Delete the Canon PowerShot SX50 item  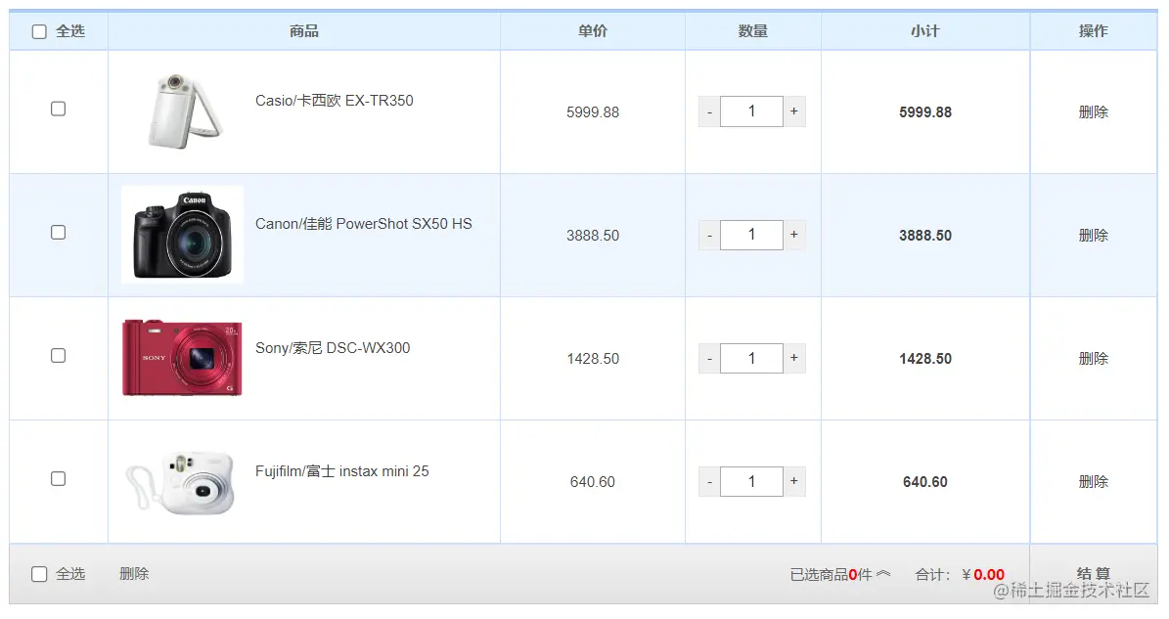pyautogui.click(x=1093, y=235)
